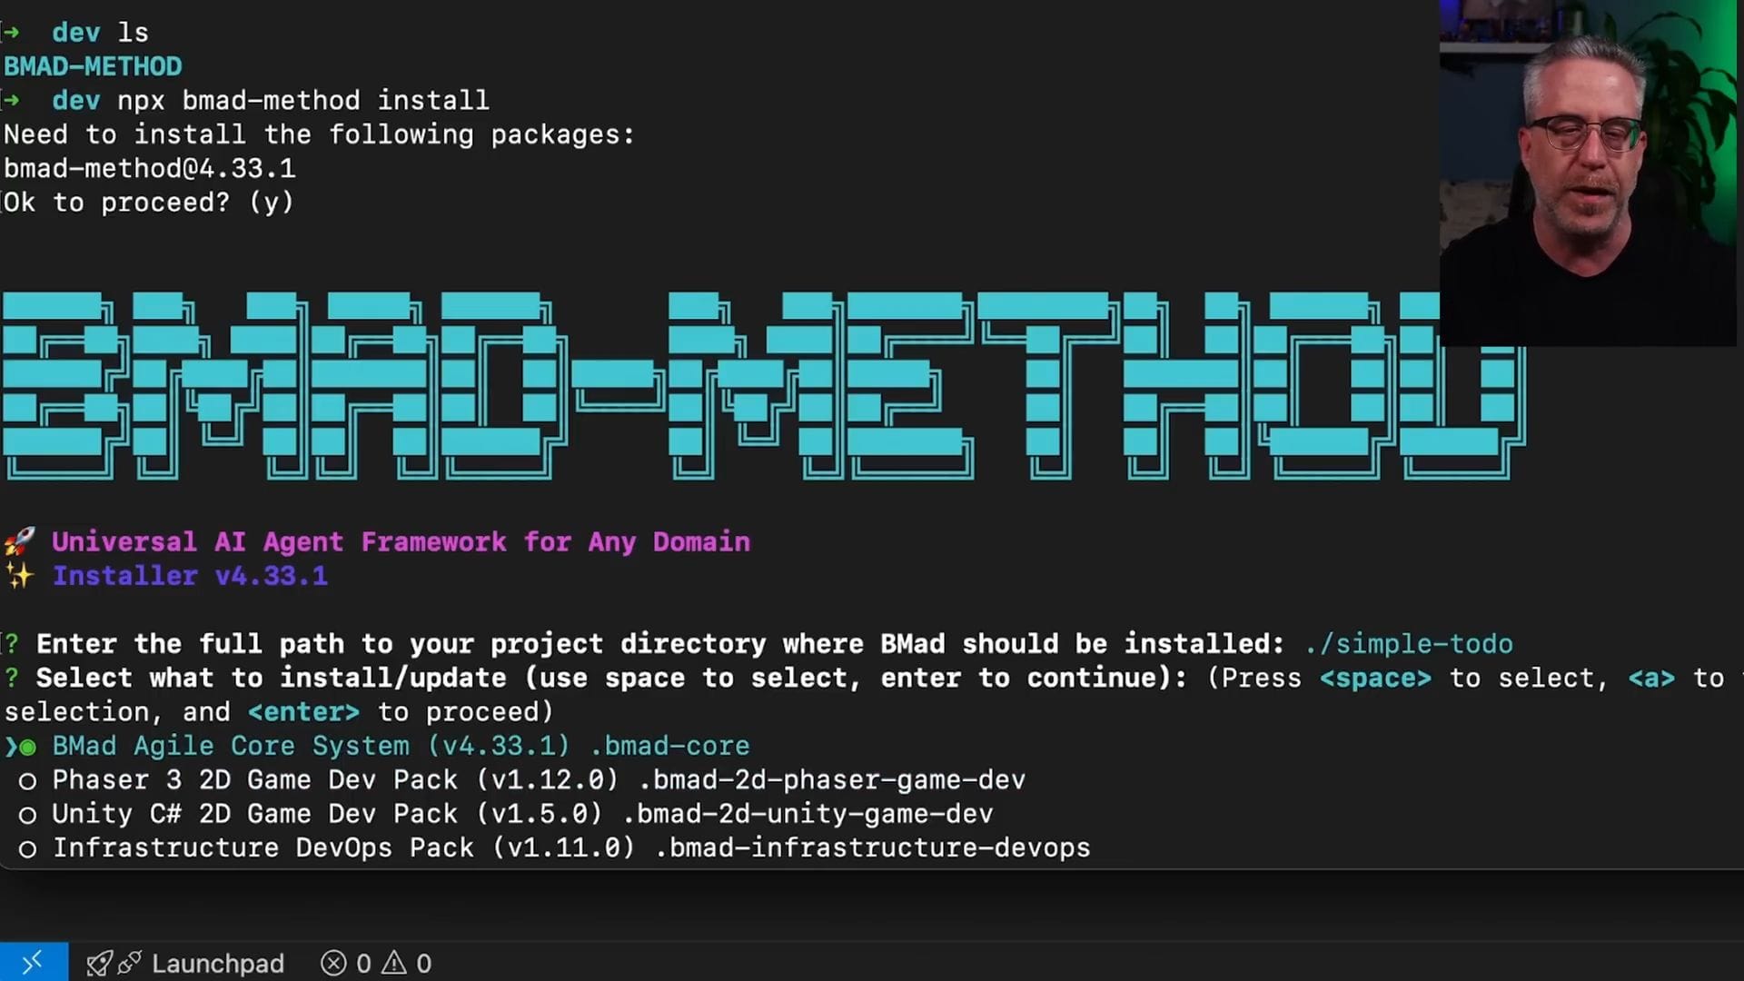Click the Installer v4.33.1 text
1744x981 pixels.
coord(190,576)
